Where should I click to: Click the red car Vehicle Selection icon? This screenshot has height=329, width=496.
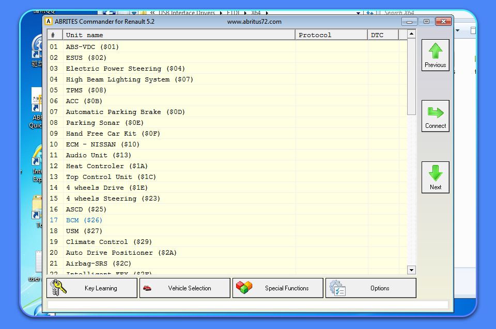pos(147,288)
